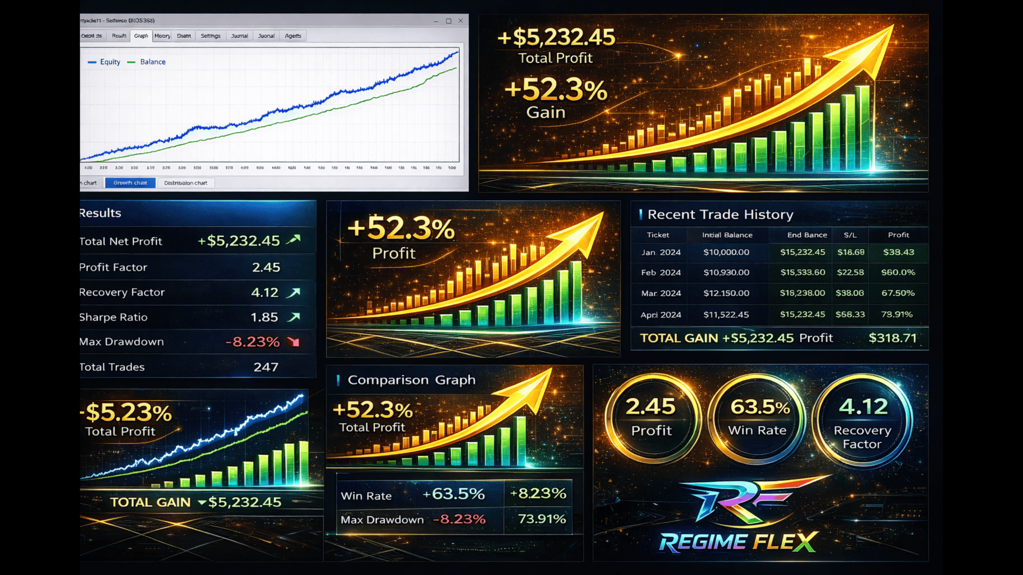Toggle the Equity line in chart legend
The width and height of the screenshot is (1023, 575).
tap(110, 62)
